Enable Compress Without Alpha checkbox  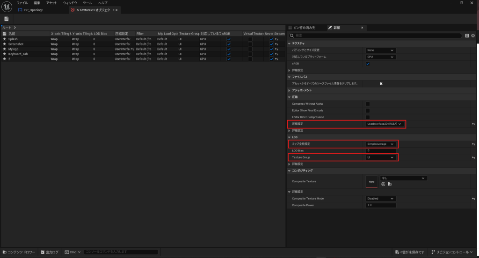[x=368, y=104]
